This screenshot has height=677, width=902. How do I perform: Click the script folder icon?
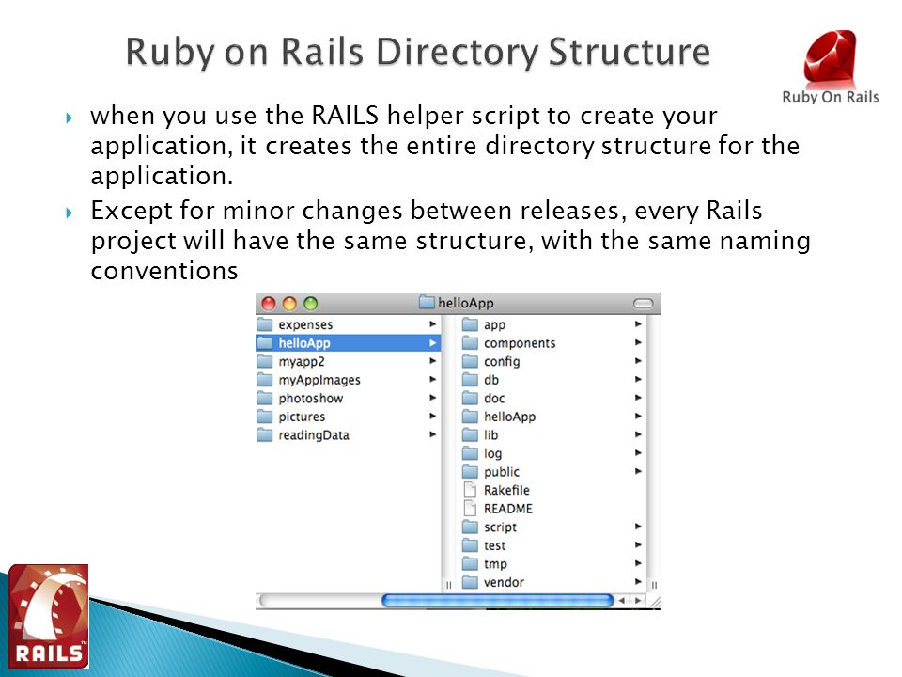470,527
